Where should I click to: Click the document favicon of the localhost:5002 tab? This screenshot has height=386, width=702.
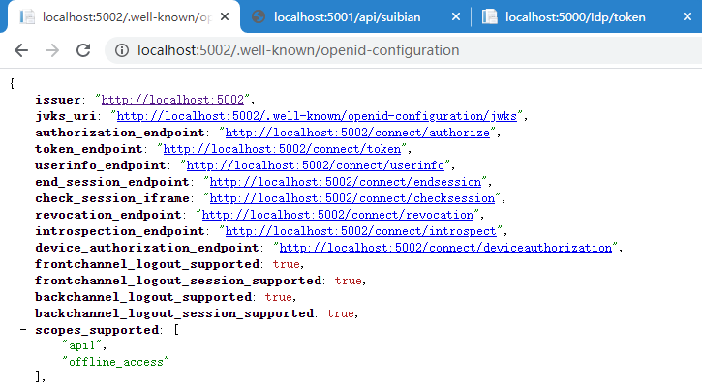tap(27, 17)
